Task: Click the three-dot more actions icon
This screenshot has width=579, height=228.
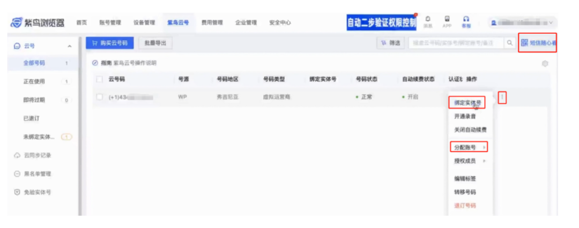Action: coord(502,97)
